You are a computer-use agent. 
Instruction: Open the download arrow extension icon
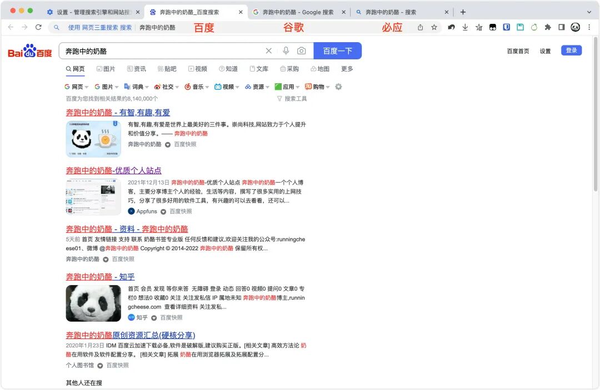465,27
